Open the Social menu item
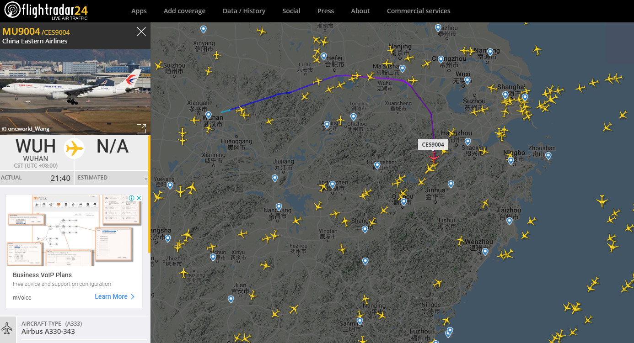The image size is (634, 343). click(291, 11)
